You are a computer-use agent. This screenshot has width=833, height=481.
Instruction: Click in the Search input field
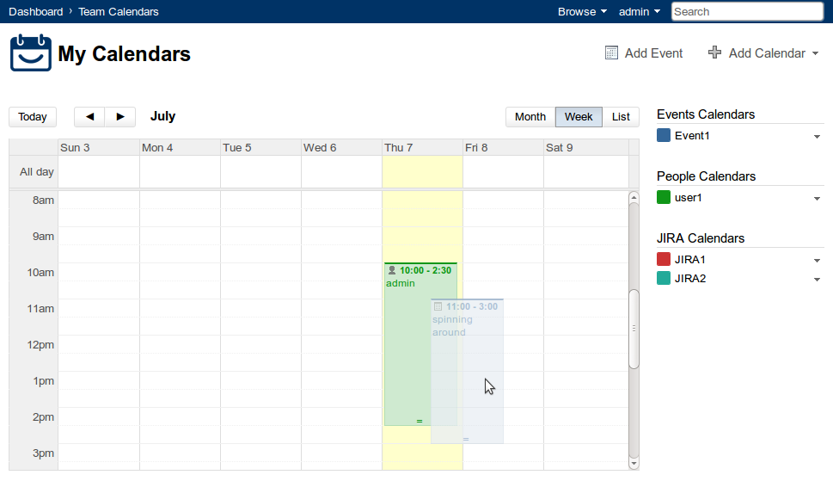tap(747, 12)
